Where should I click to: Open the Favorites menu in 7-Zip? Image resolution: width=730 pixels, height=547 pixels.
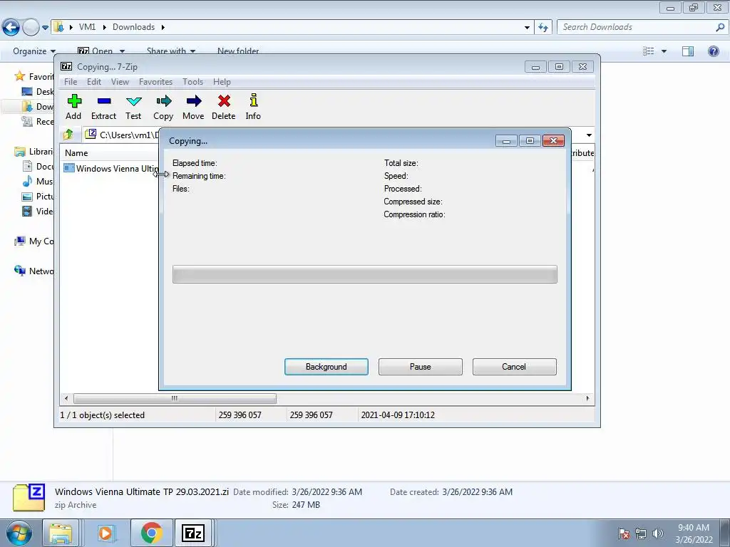156,82
